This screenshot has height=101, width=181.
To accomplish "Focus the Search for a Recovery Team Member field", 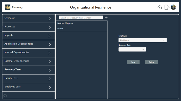I will click(81, 18).
